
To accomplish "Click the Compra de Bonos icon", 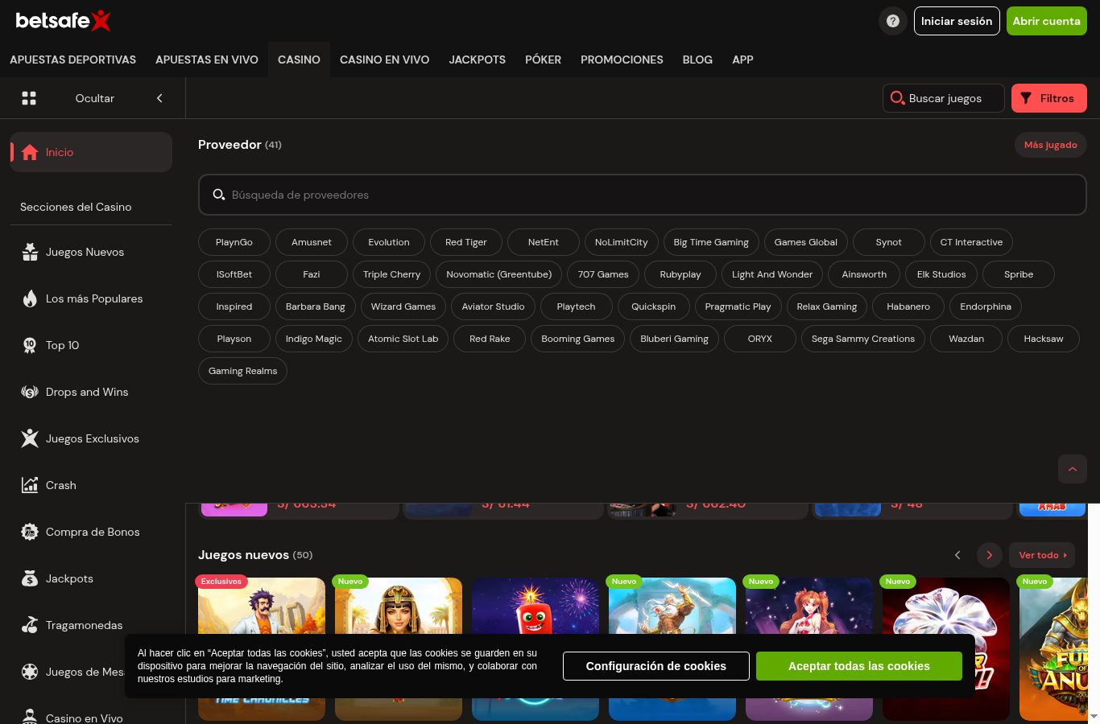I will pyautogui.click(x=30, y=532).
